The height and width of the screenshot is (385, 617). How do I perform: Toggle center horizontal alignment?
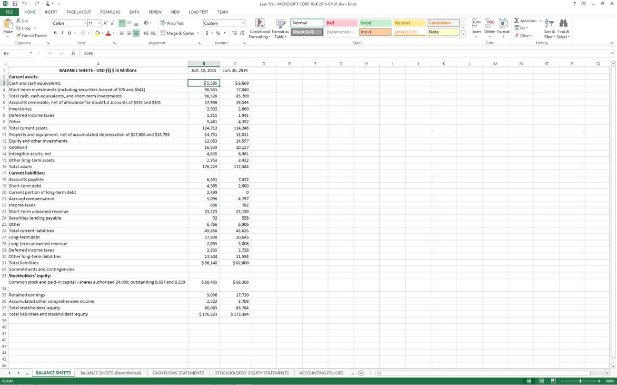129,33
